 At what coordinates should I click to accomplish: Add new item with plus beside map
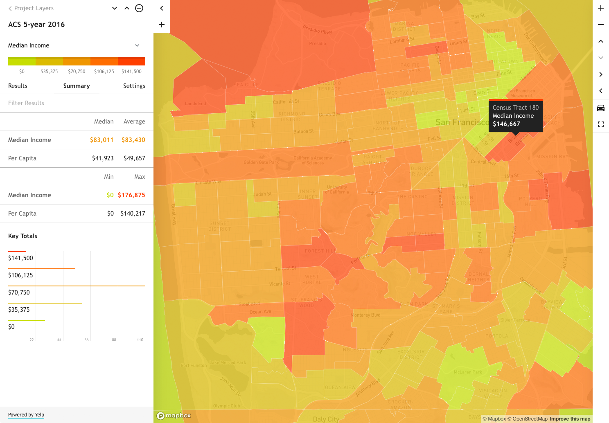pos(162,25)
